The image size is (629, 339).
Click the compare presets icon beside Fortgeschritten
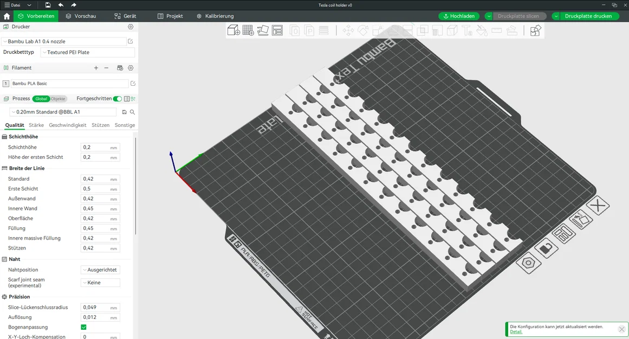133,99
